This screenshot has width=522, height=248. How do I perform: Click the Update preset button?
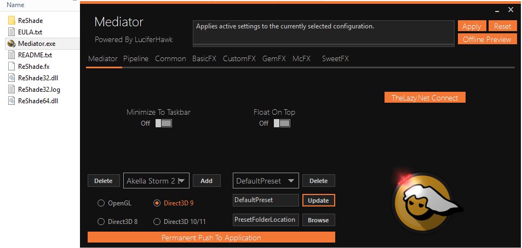(319, 200)
